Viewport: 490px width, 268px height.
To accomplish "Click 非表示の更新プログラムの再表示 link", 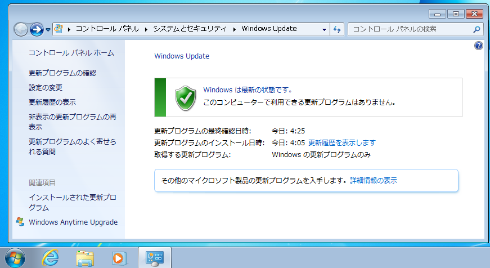I will (73, 122).
